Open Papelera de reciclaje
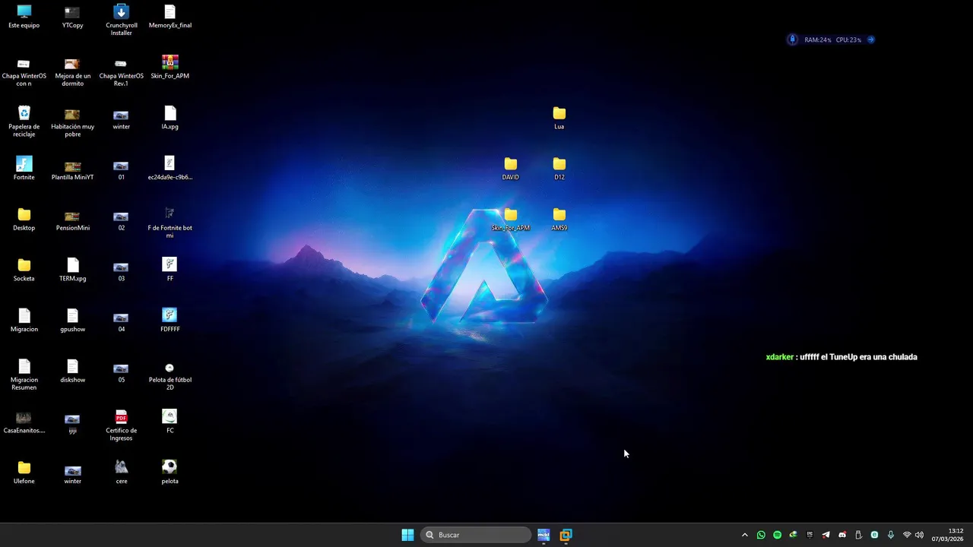Image resolution: width=973 pixels, height=547 pixels. pyautogui.click(x=24, y=122)
